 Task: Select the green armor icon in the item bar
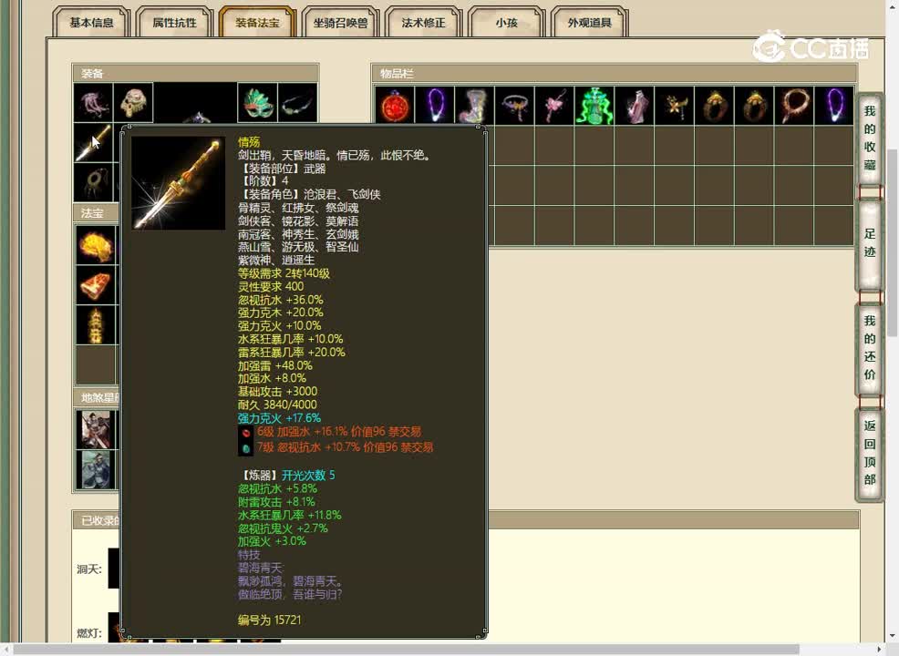point(595,106)
